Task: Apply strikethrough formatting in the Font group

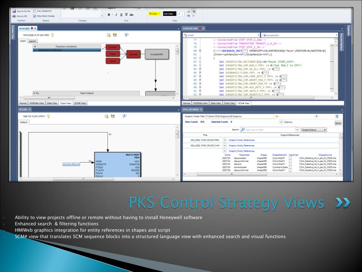Action: pyautogui.click(x=132, y=15)
